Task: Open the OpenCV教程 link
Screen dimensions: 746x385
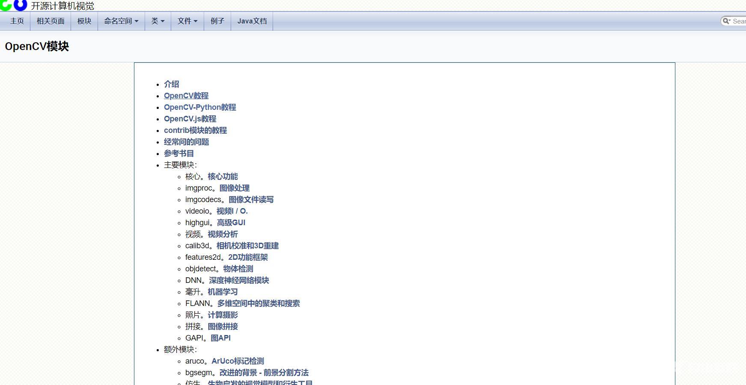Action: pos(186,96)
